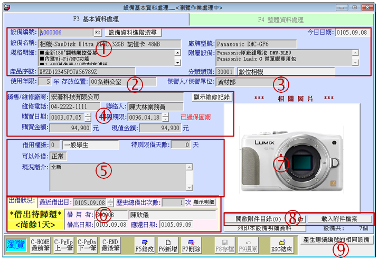Go to previous record with C-PgUp 上一筆
The image size is (378, 260).
click(x=63, y=245)
